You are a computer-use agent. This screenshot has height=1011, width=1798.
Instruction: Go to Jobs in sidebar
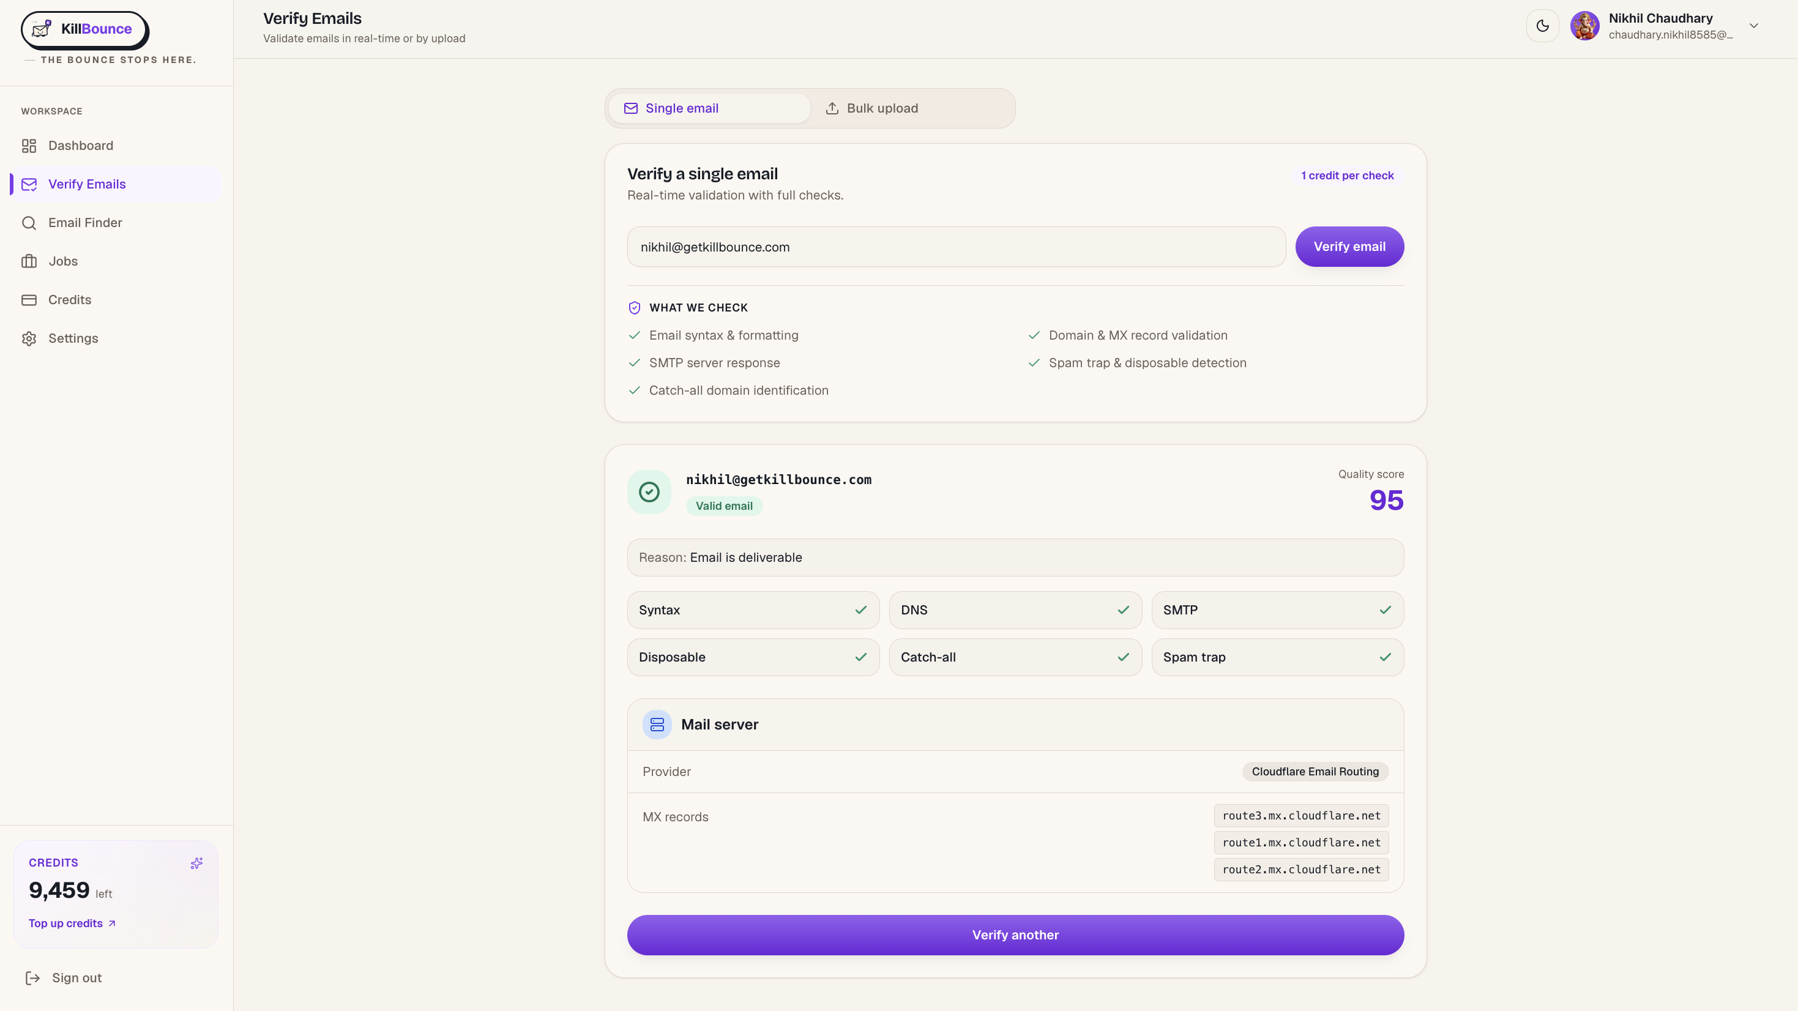(x=116, y=261)
